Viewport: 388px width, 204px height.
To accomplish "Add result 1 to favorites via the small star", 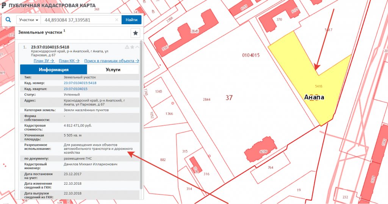I will pyautogui.click(x=132, y=47).
